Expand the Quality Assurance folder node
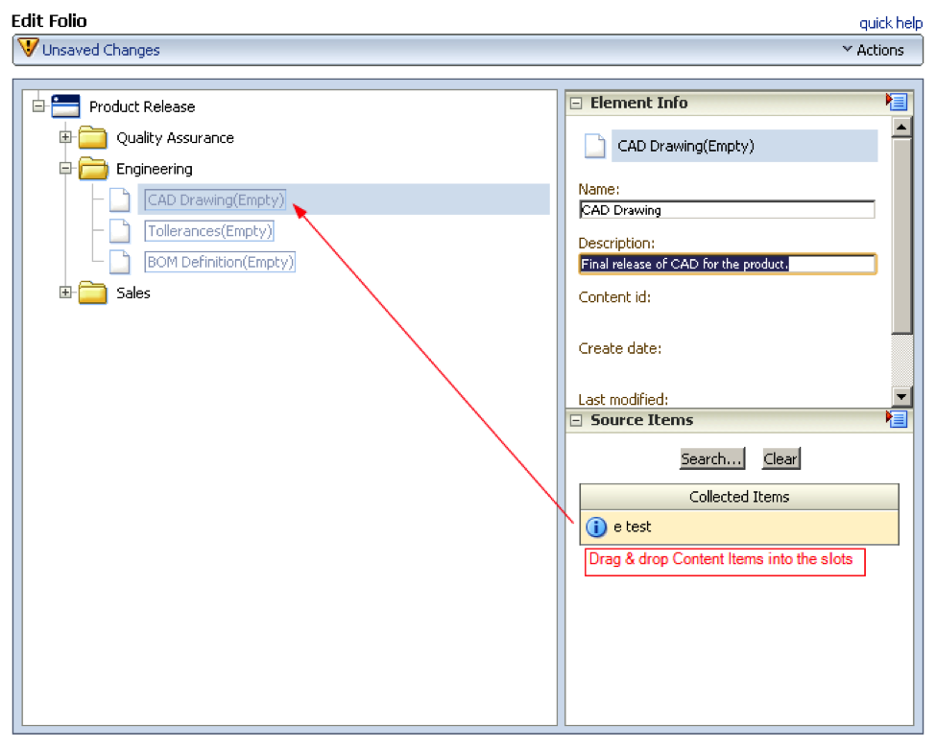Screen dimensions: 936x750 (65, 137)
